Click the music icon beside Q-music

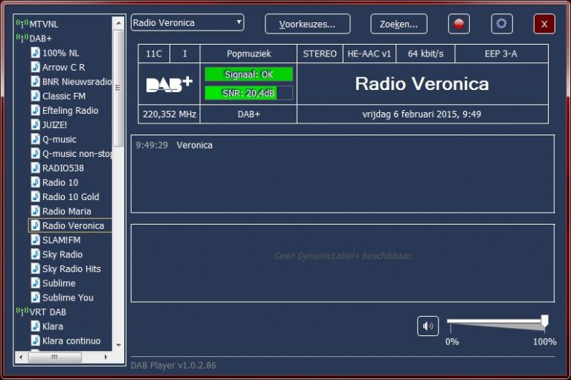[x=35, y=139]
